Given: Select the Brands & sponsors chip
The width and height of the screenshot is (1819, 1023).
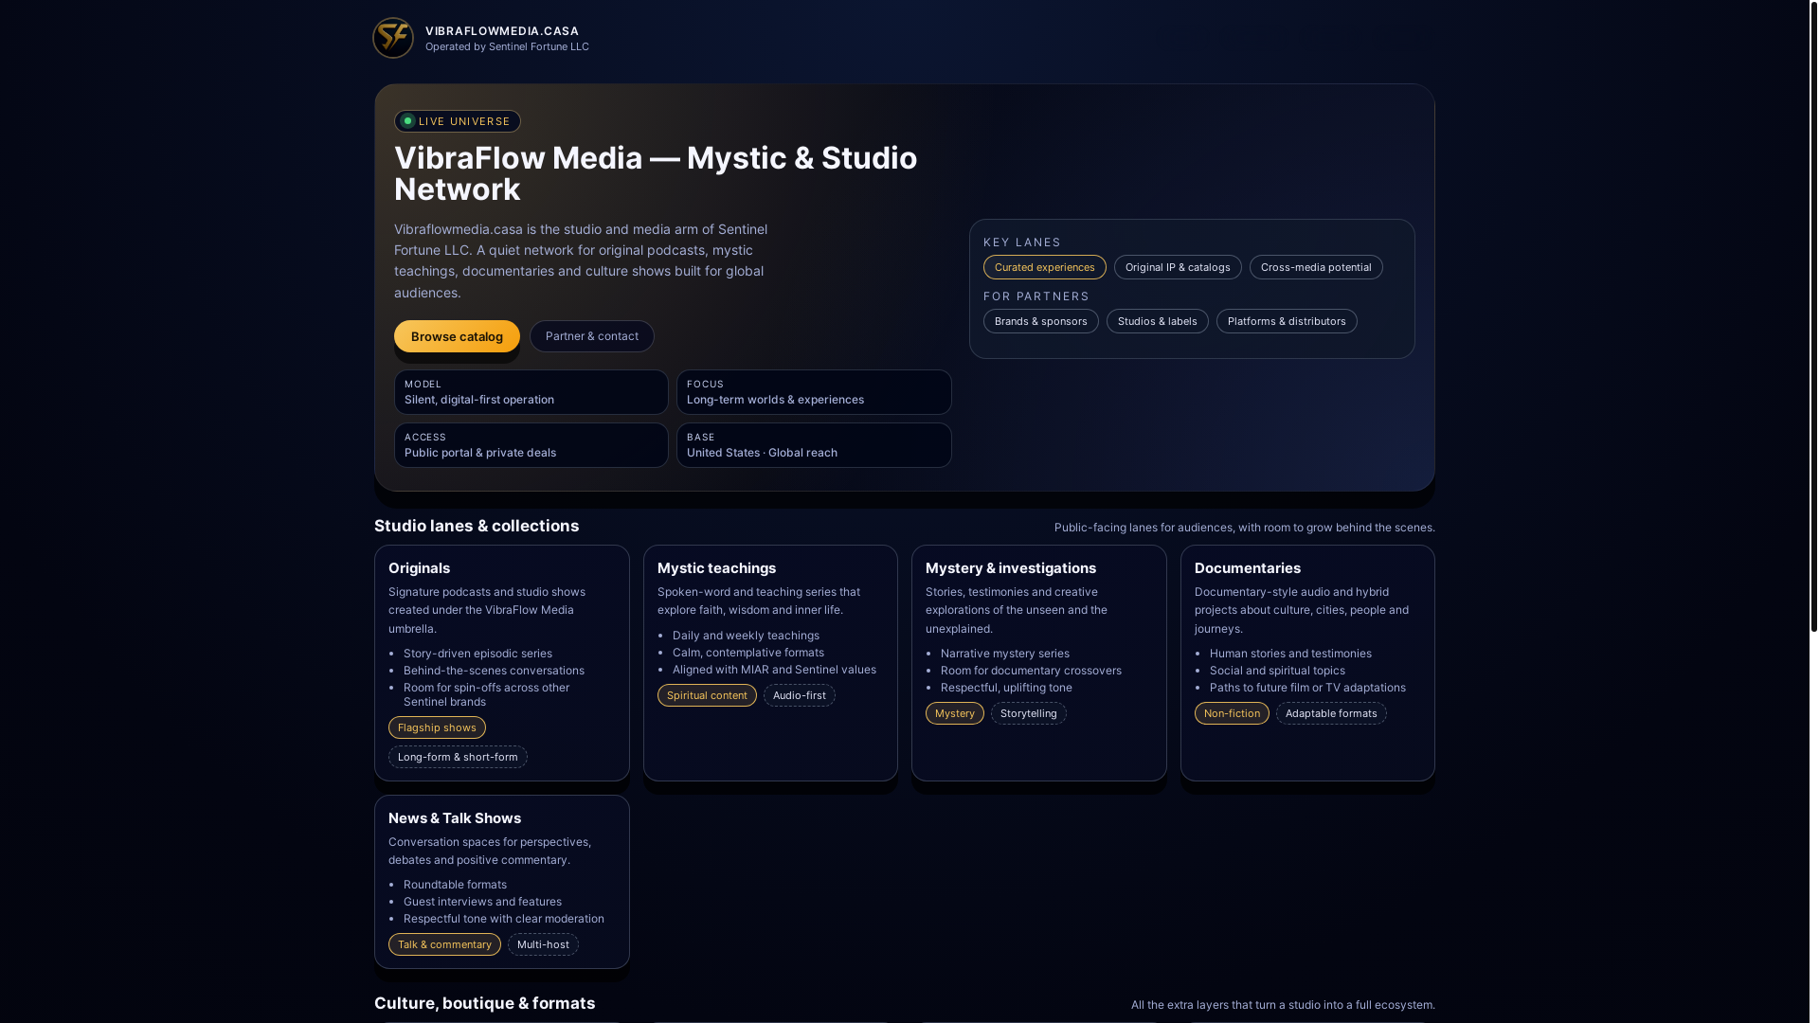Looking at the screenshot, I should pyautogui.click(x=1041, y=321).
